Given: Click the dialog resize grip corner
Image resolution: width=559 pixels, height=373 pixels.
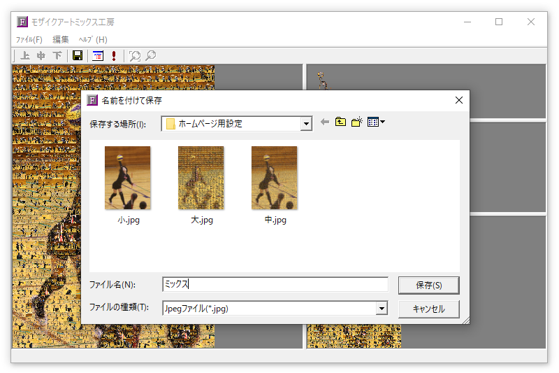Looking at the screenshot, I should 465,321.
